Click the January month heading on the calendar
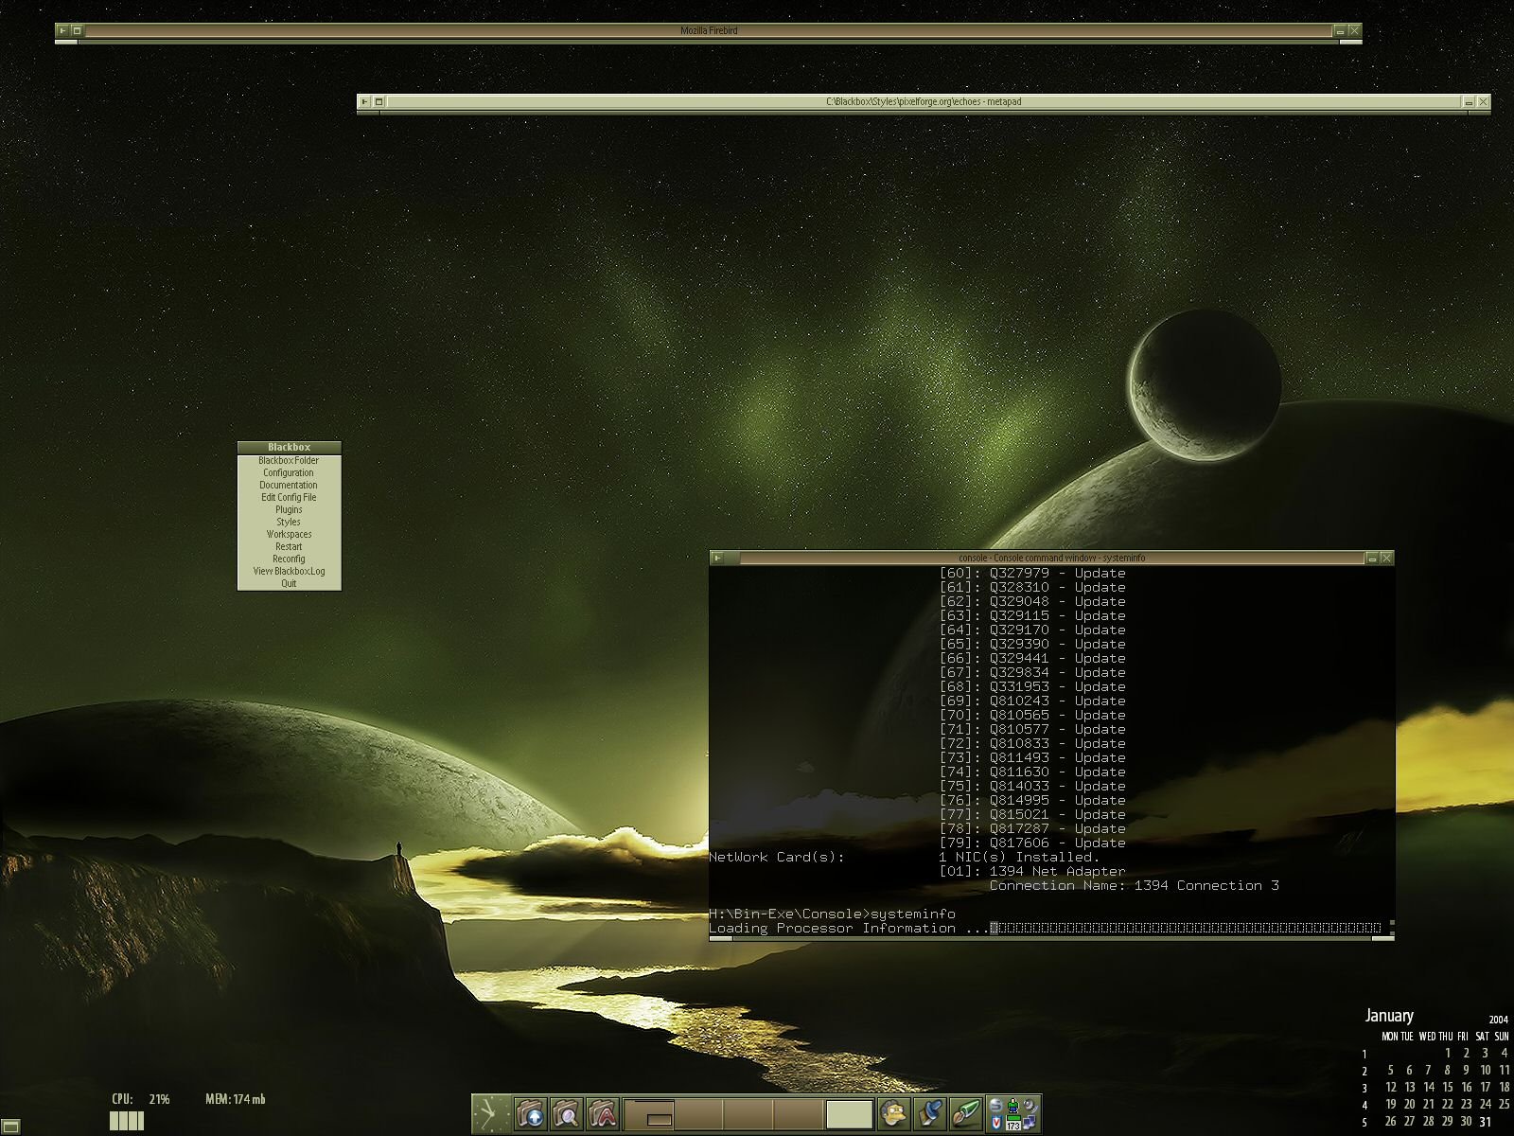Image resolution: width=1514 pixels, height=1136 pixels. click(x=1389, y=1015)
